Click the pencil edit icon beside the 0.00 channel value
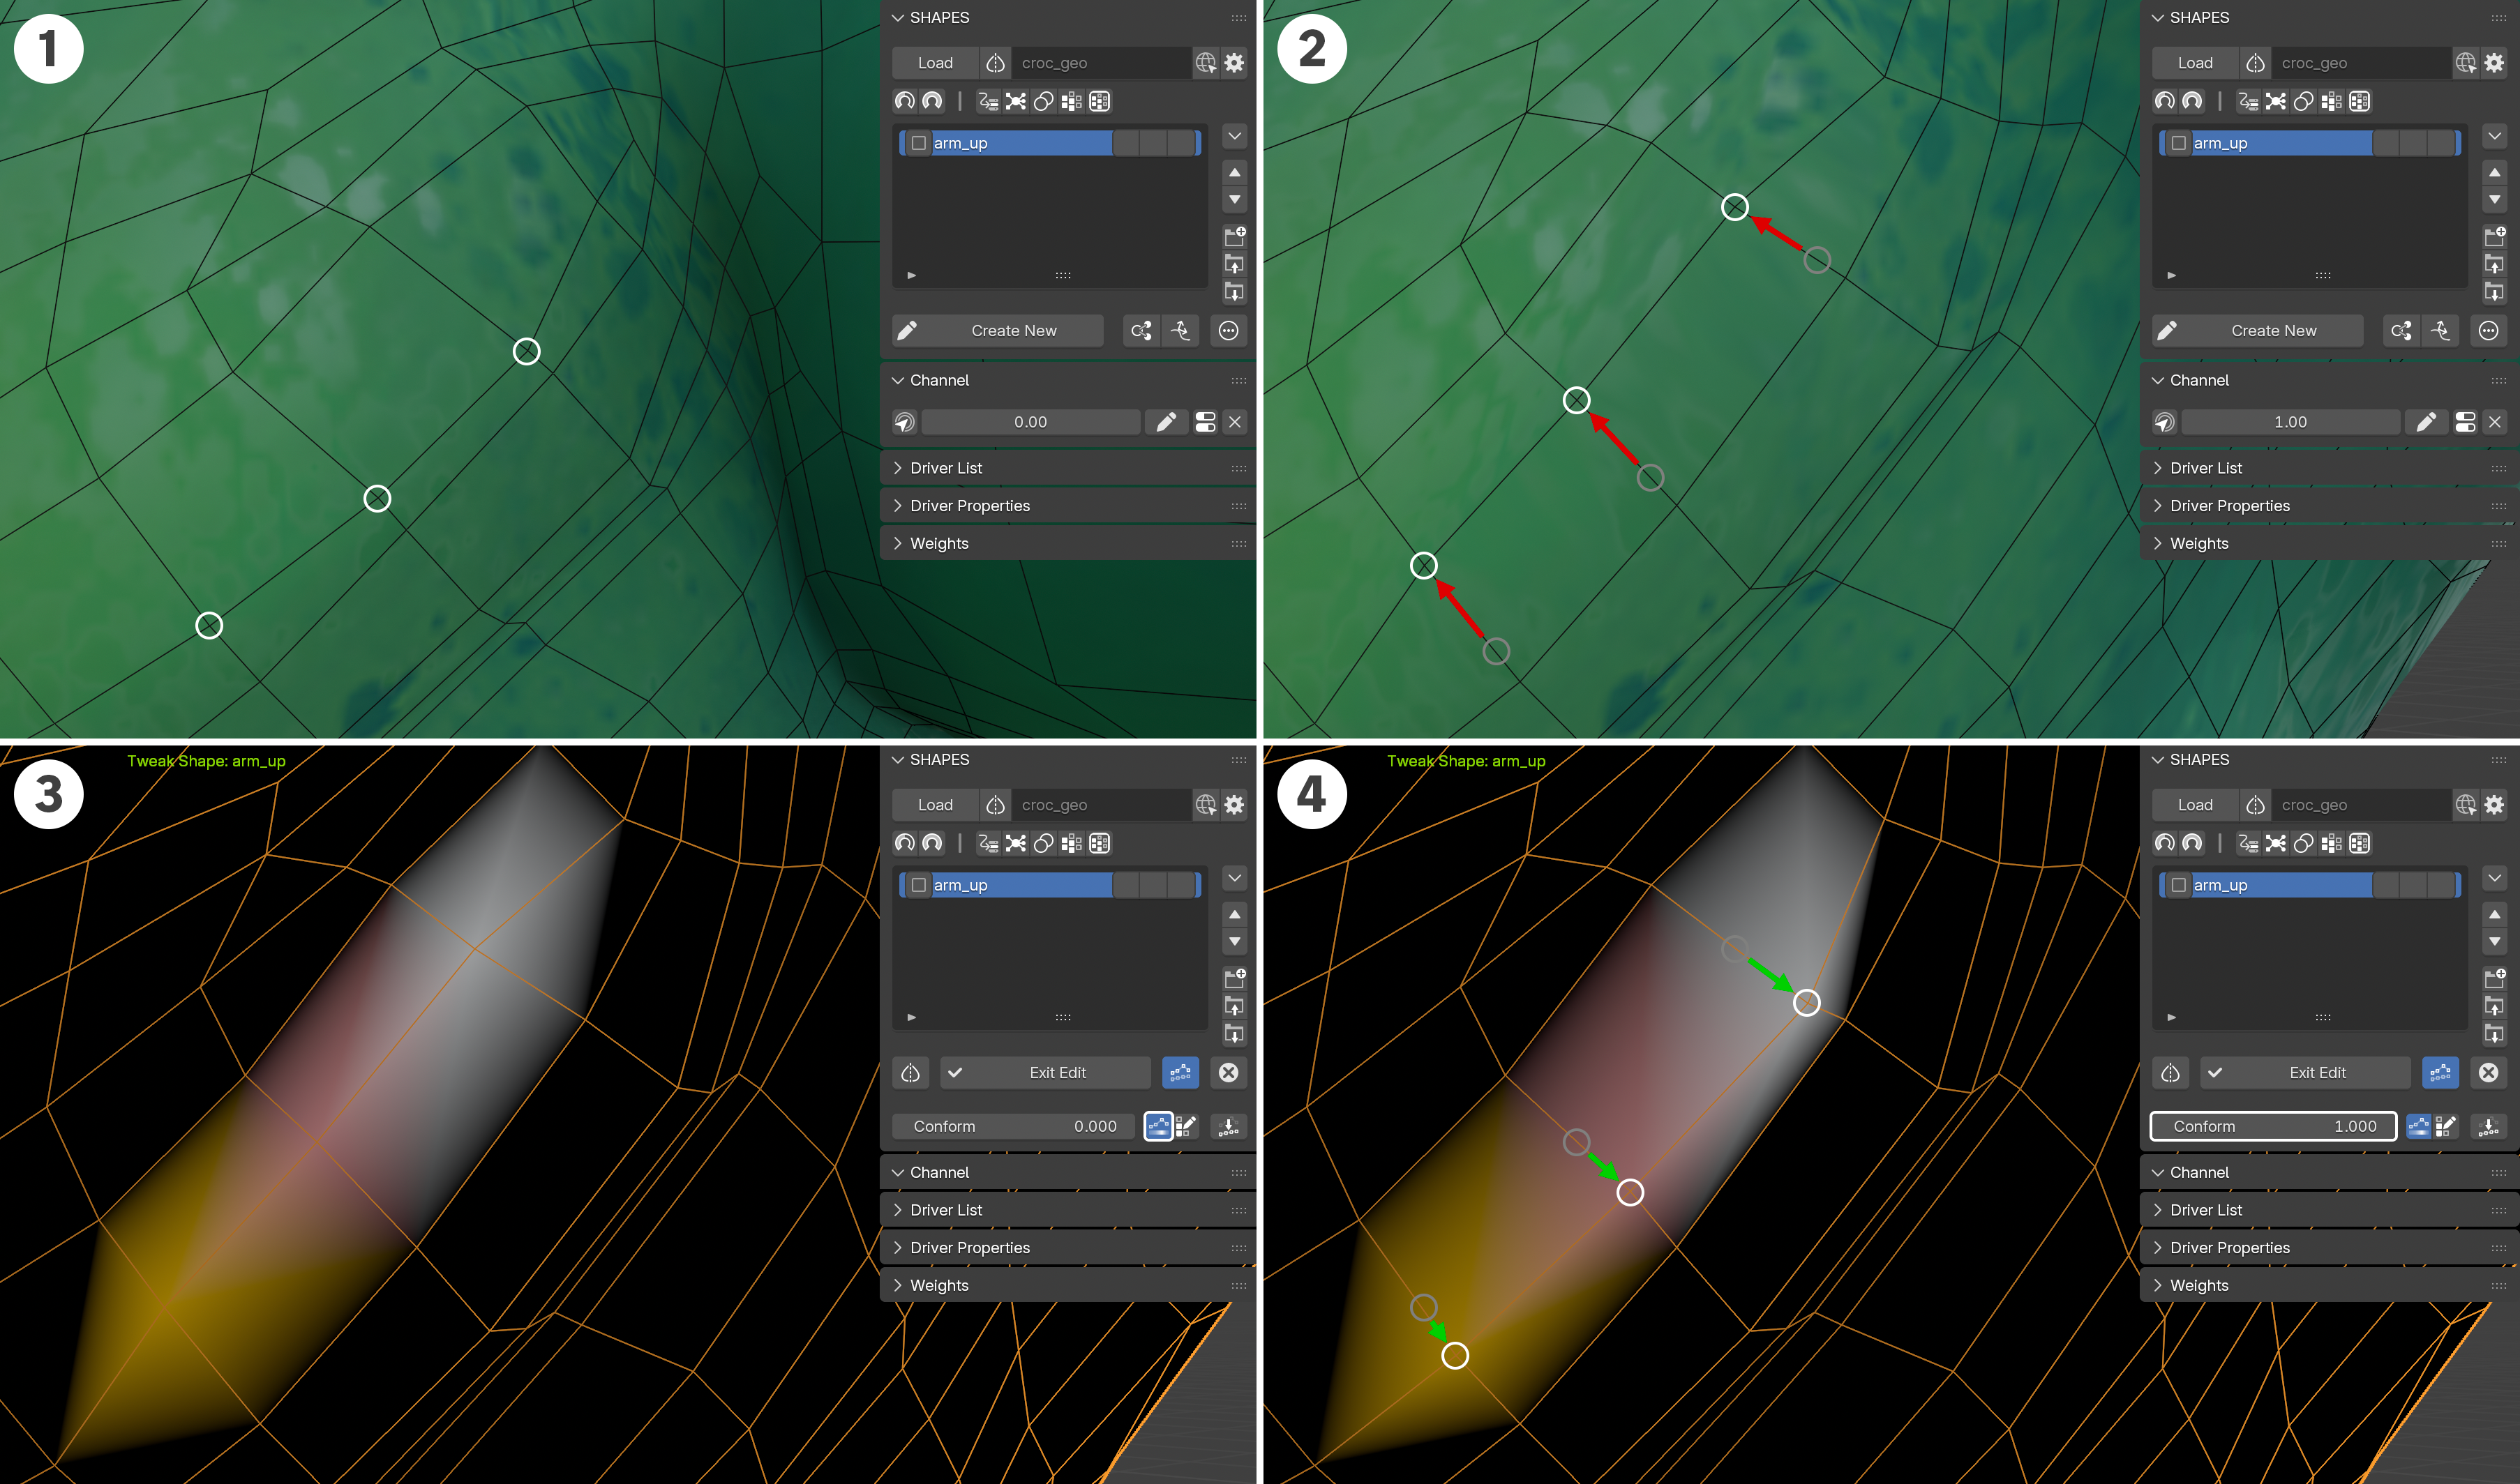Image resolution: width=2520 pixels, height=1484 pixels. [x=1165, y=422]
